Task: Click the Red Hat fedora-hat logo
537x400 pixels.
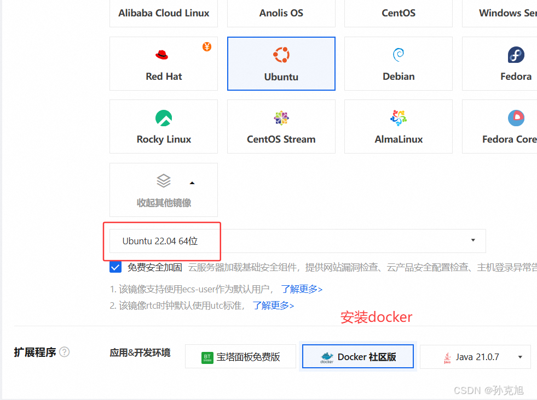Action: click(161, 55)
